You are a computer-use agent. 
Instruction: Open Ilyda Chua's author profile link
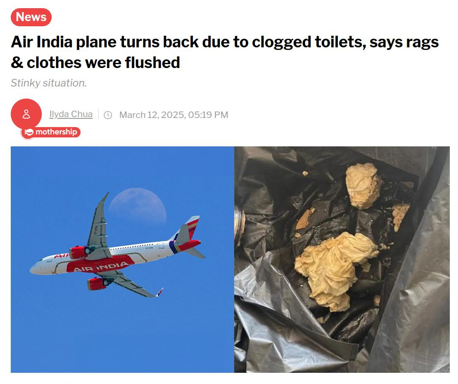point(71,114)
